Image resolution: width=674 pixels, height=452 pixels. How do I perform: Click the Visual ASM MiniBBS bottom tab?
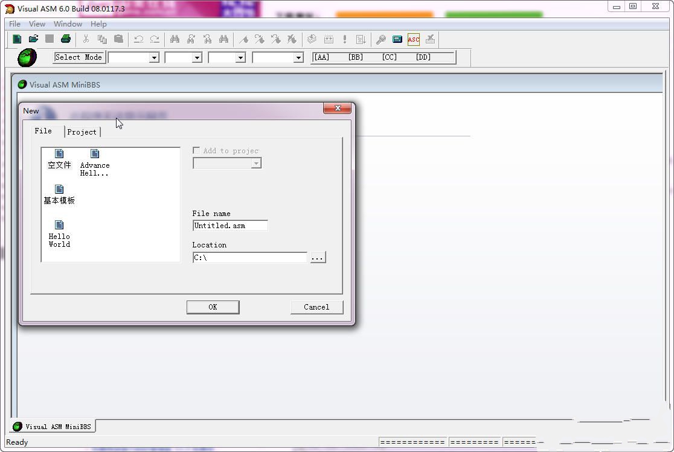click(x=53, y=427)
